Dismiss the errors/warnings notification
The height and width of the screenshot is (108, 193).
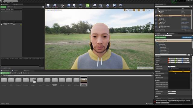(x=158, y=103)
